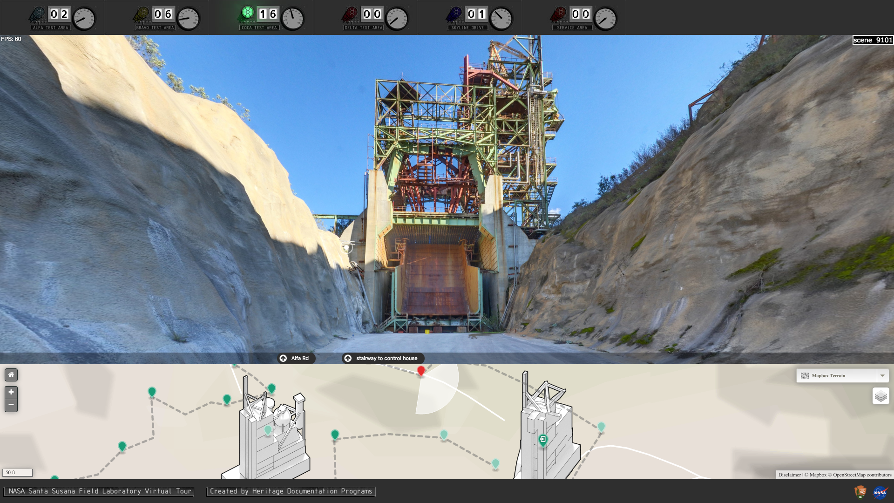The height and width of the screenshot is (503, 894).
Task: Open OpenStreetMap contributors link
Action: (x=862, y=475)
